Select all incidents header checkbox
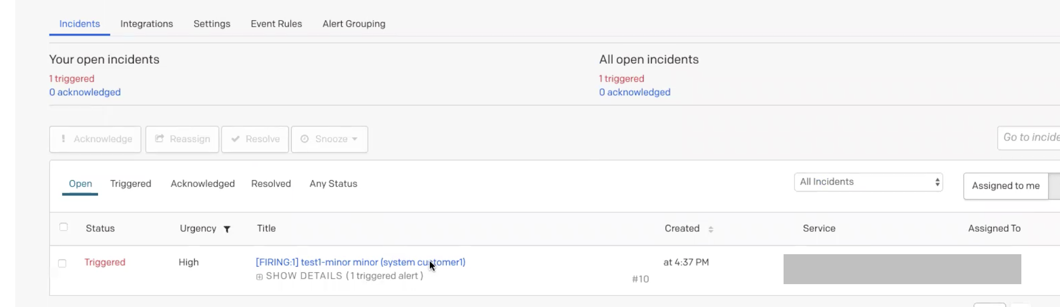This screenshot has height=307, width=1060. 64,227
